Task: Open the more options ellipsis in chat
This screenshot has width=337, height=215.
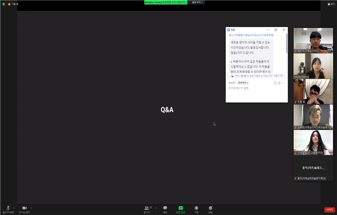Action: pyautogui.click(x=284, y=83)
